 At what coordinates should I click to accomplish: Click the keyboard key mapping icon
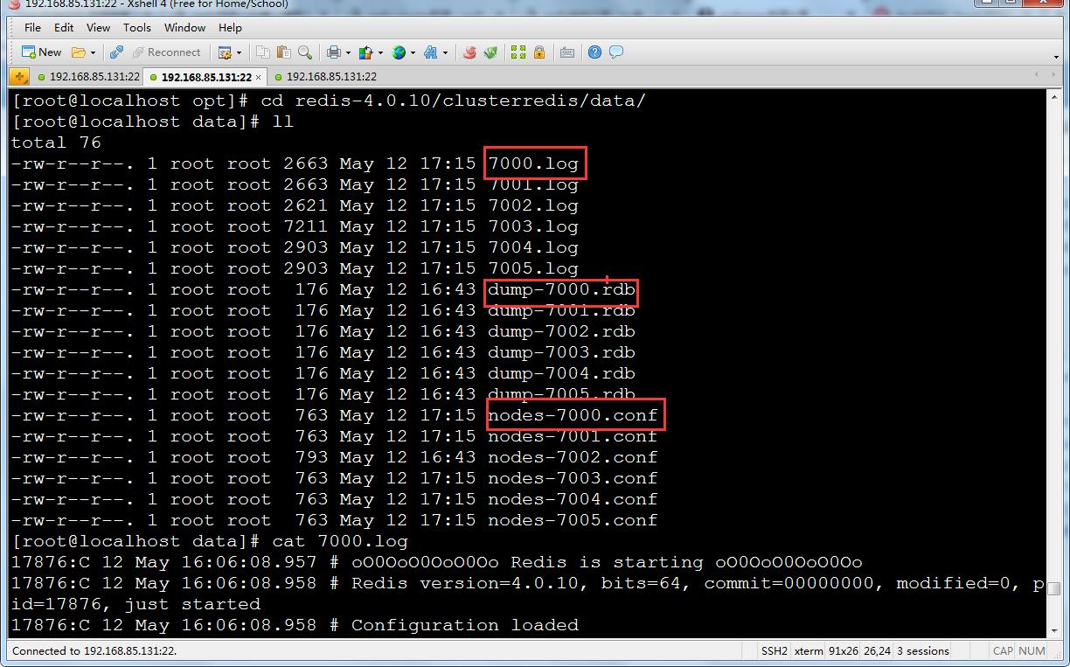tap(566, 52)
